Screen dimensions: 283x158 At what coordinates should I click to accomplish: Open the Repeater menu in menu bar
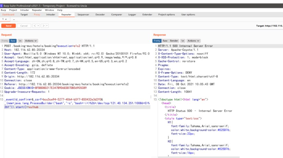pyautogui.click(x=37, y=10)
